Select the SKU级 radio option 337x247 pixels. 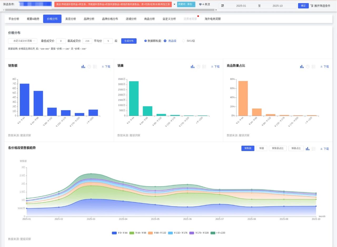pyautogui.click(x=184, y=41)
